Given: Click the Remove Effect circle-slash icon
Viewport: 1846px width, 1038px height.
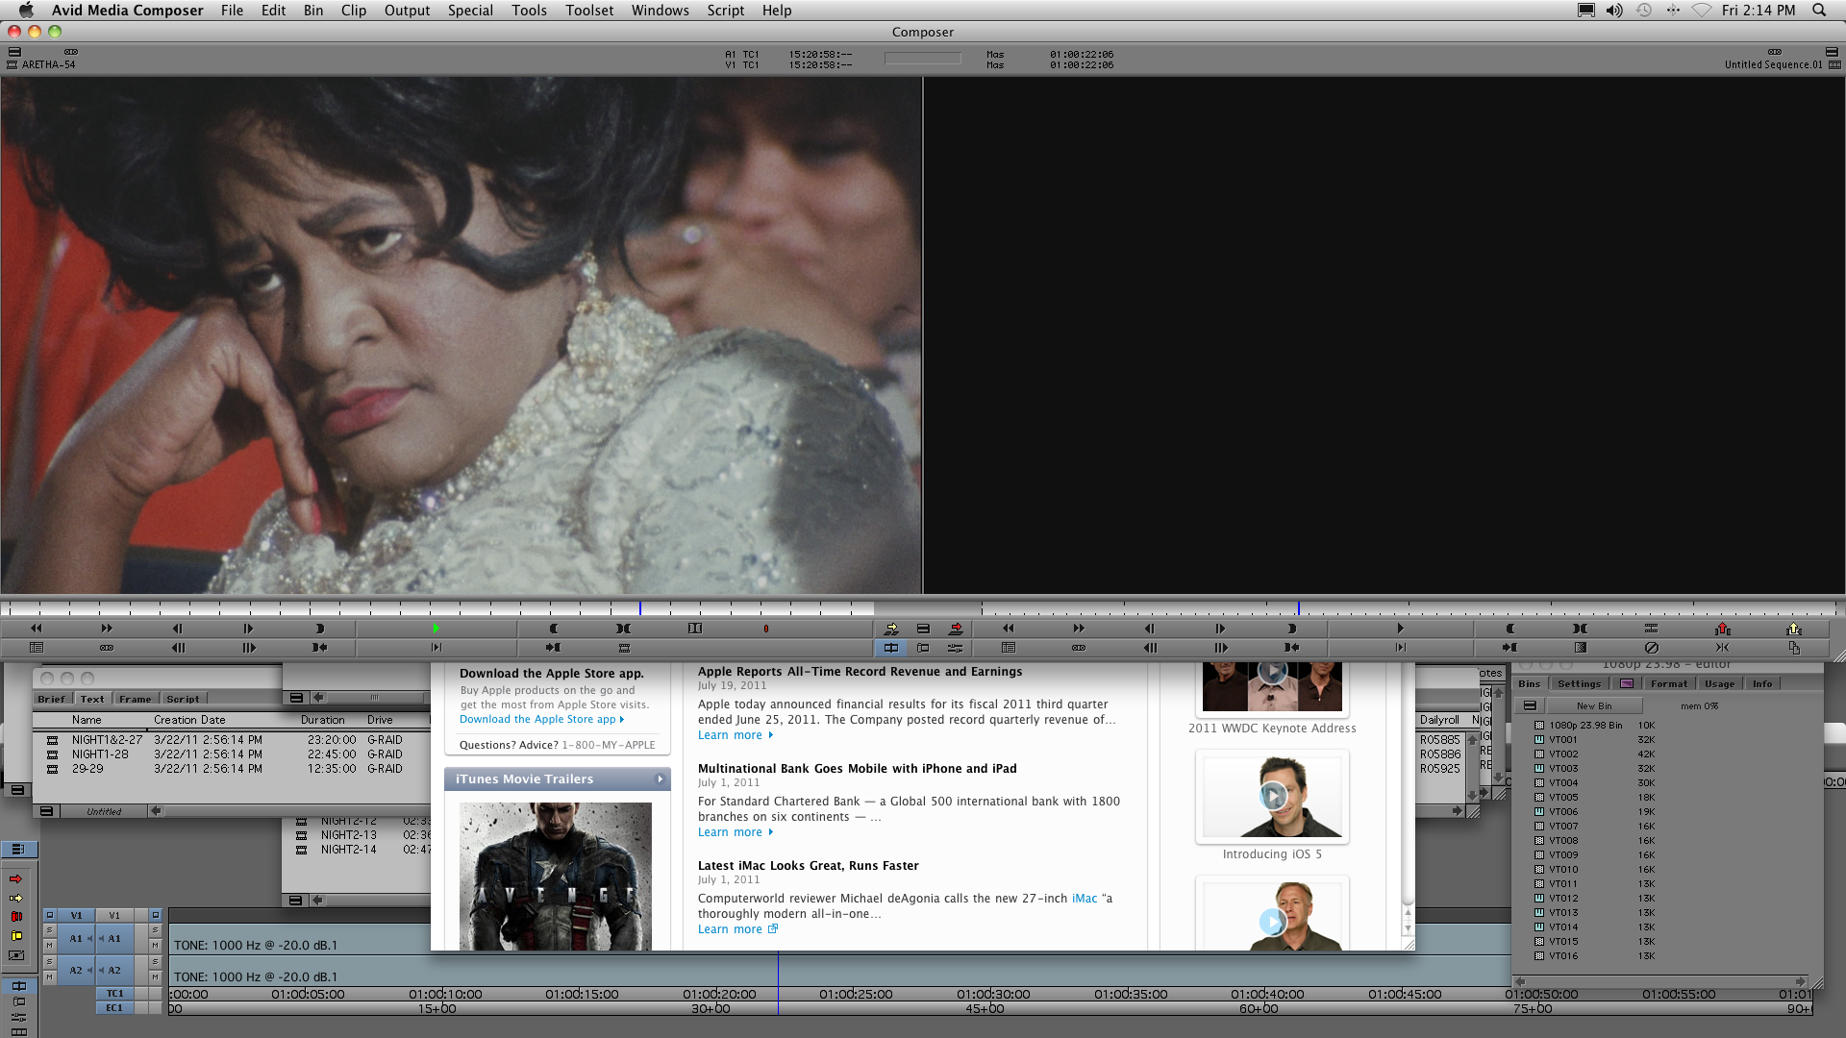Looking at the screenshot, I should (x=1651, y=648).
